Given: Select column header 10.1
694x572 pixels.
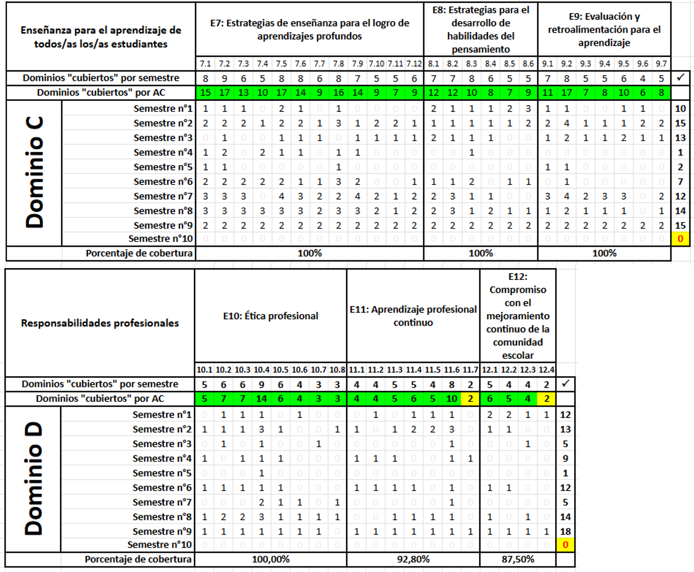Looking at the screenshot, I should (205, 370).
